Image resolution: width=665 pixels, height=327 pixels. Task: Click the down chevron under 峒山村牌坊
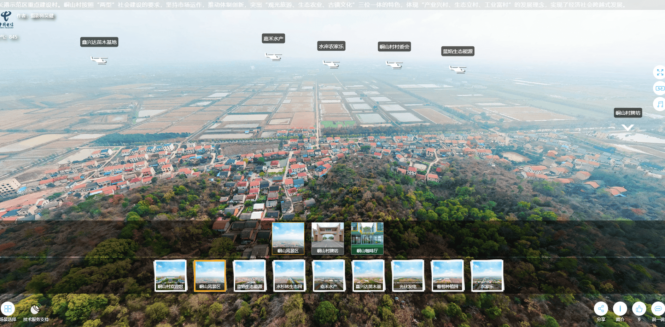point(628,127)
